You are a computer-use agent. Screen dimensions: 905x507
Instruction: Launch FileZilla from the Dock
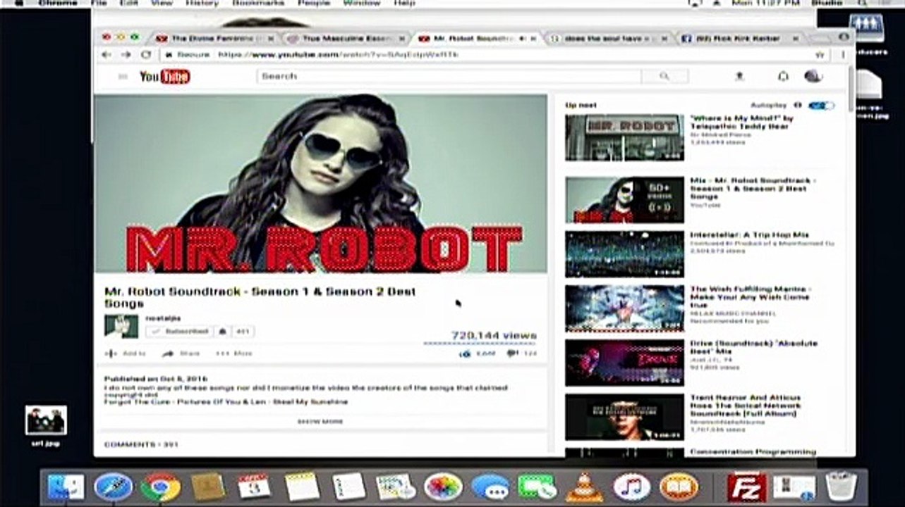(747, 487)
